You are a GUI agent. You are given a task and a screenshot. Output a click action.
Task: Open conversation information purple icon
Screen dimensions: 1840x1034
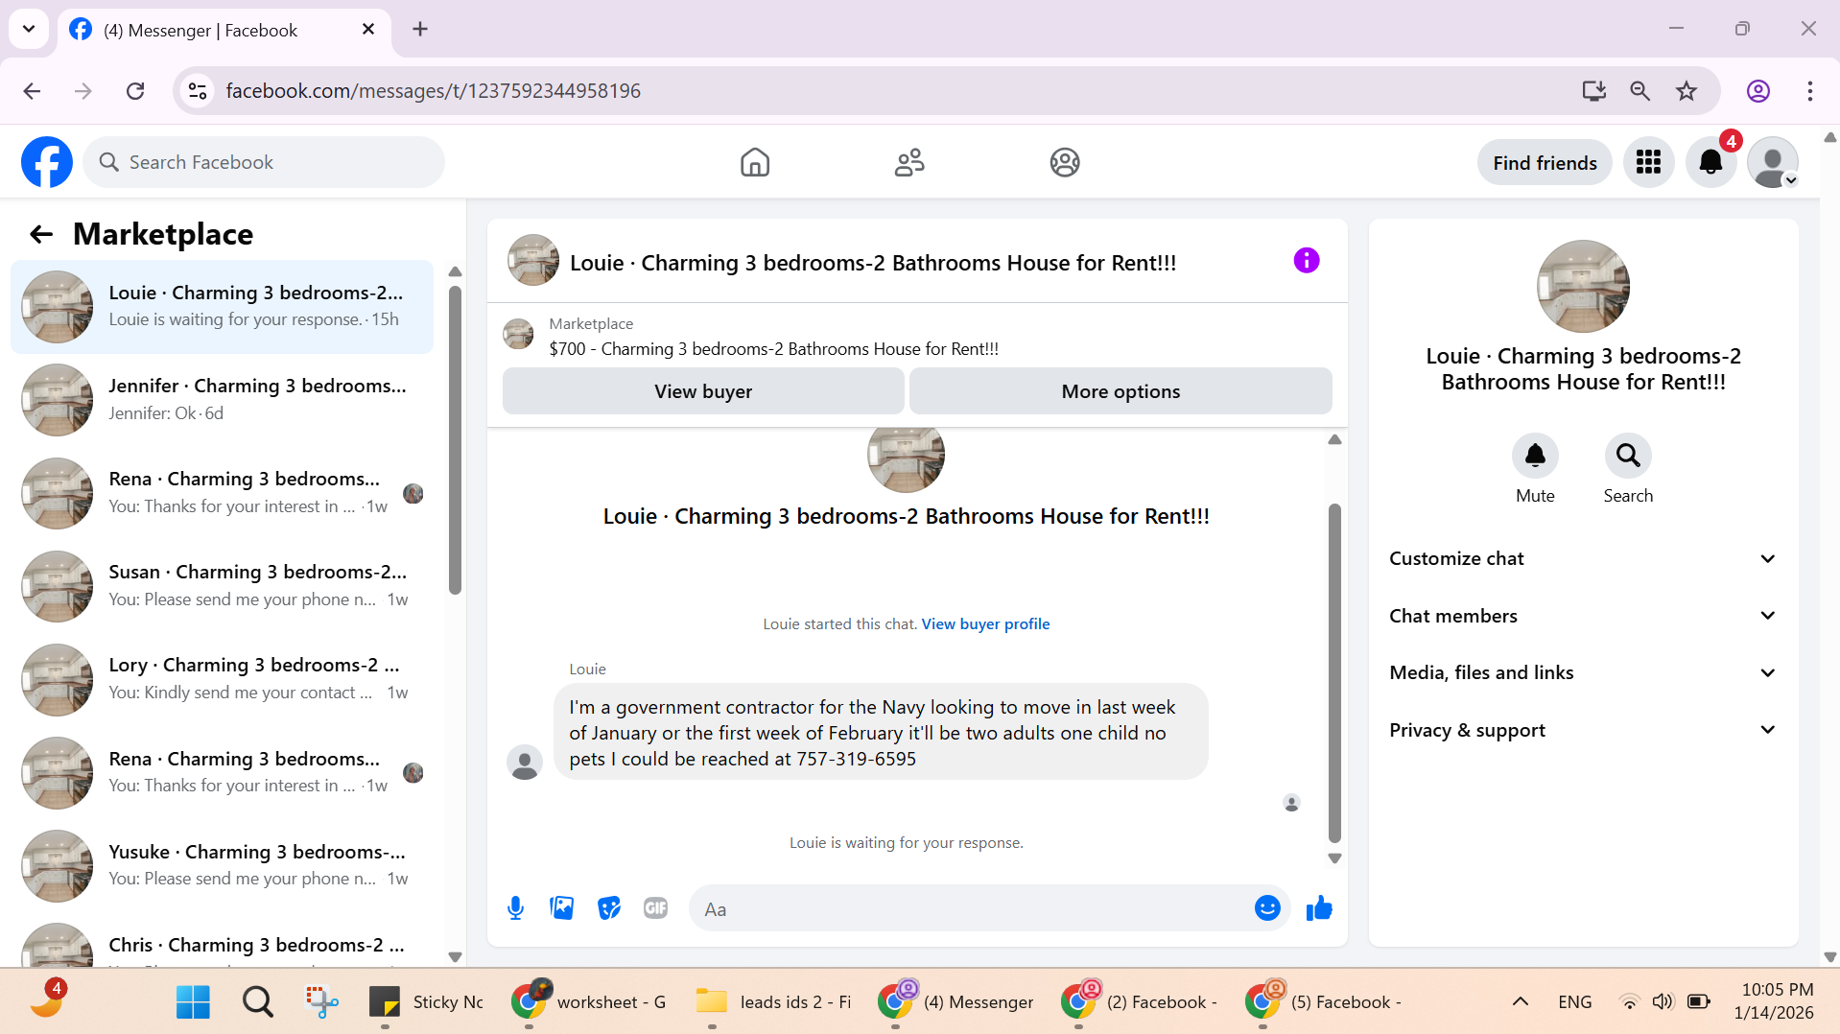[x=1307, y=260]
